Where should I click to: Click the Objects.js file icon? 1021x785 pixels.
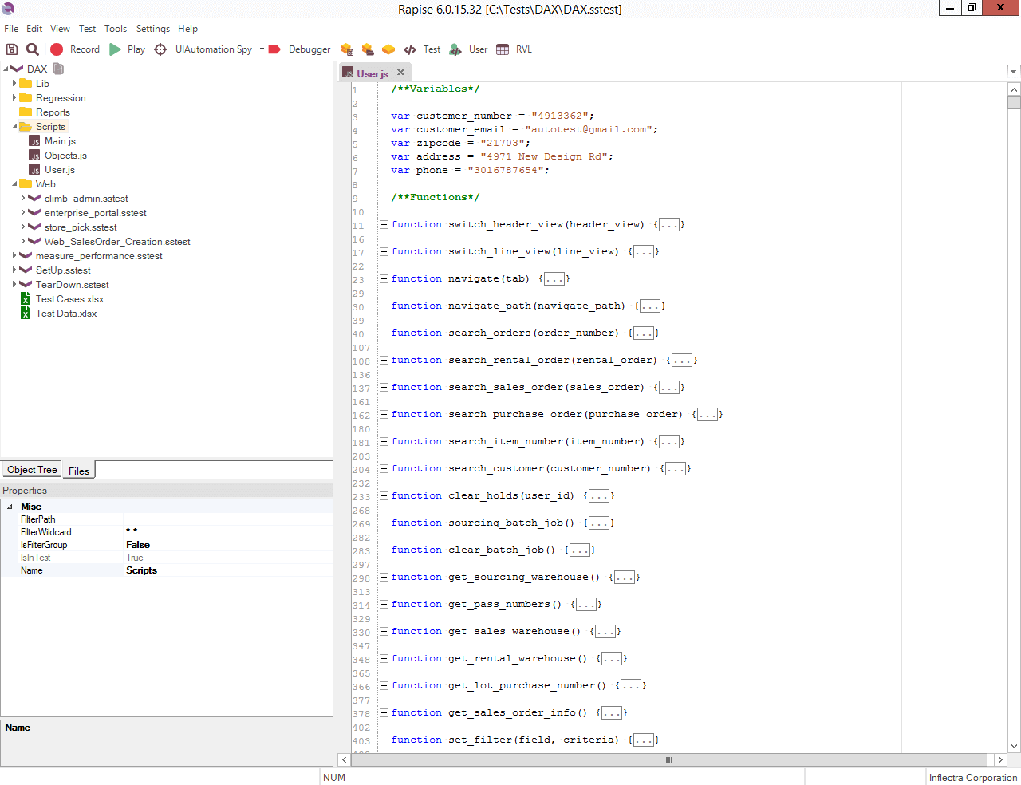[x=34, y=156]
